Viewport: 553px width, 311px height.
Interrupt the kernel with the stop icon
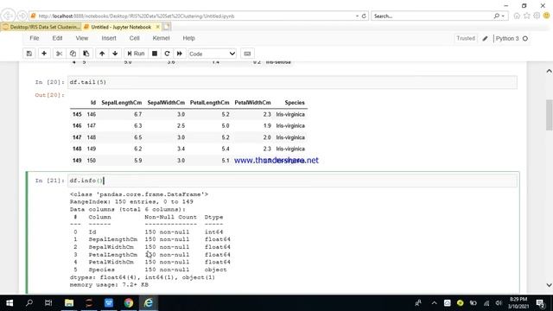click(155, 54)
